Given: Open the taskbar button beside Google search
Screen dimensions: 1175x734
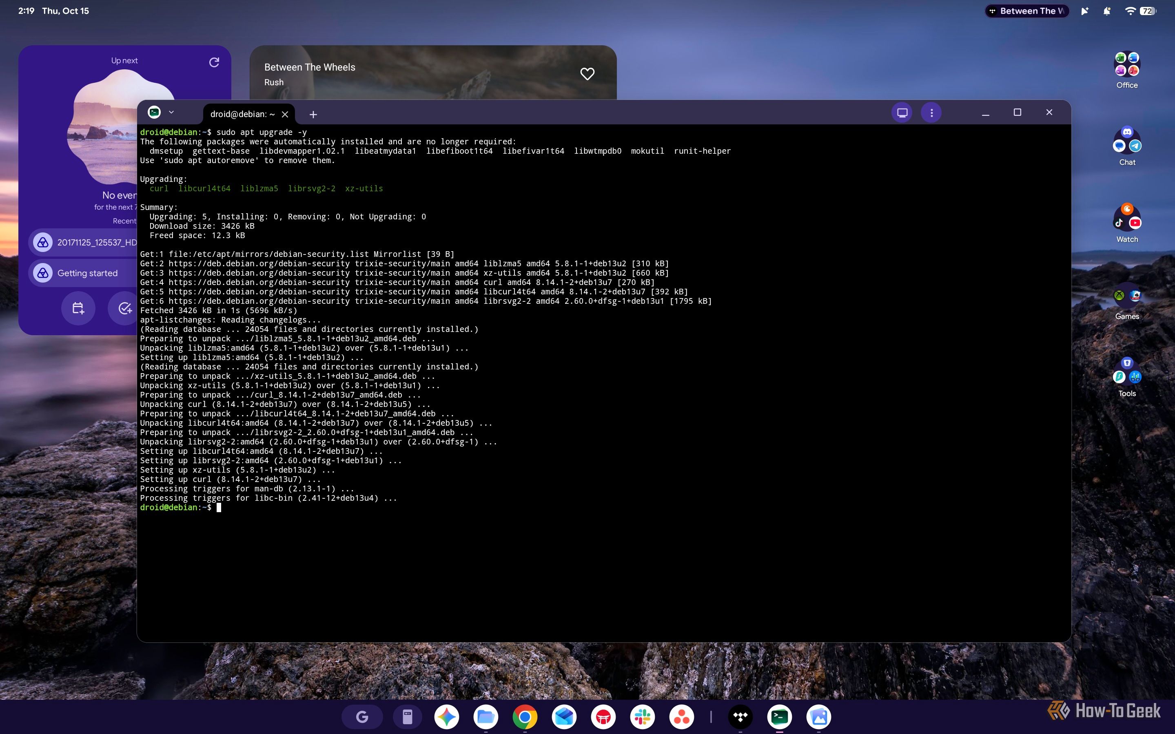Looking at the screenshot, I should click(407, 717).
